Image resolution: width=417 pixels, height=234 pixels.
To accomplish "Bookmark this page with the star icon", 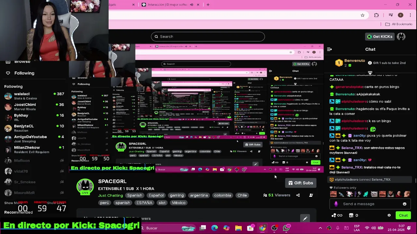I will point(362,15).
